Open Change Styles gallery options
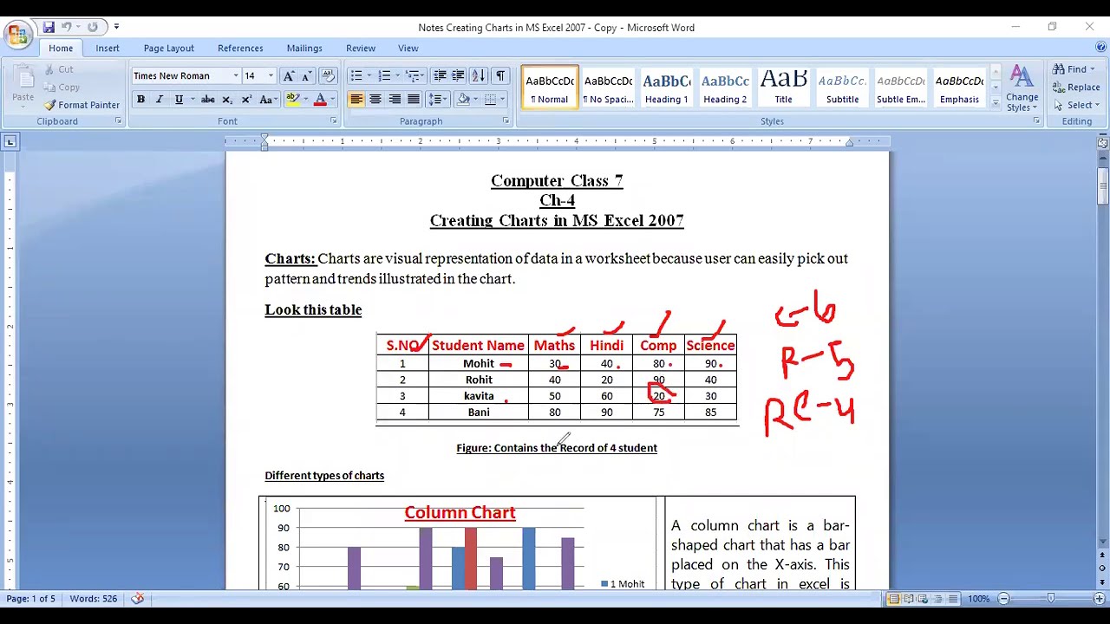The image size is (1110, 624). [1022, 88]
